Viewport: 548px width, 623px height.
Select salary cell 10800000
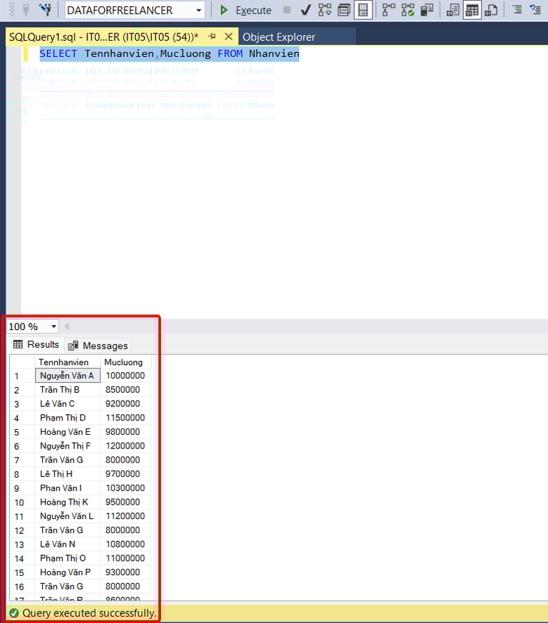coord(126,545)
